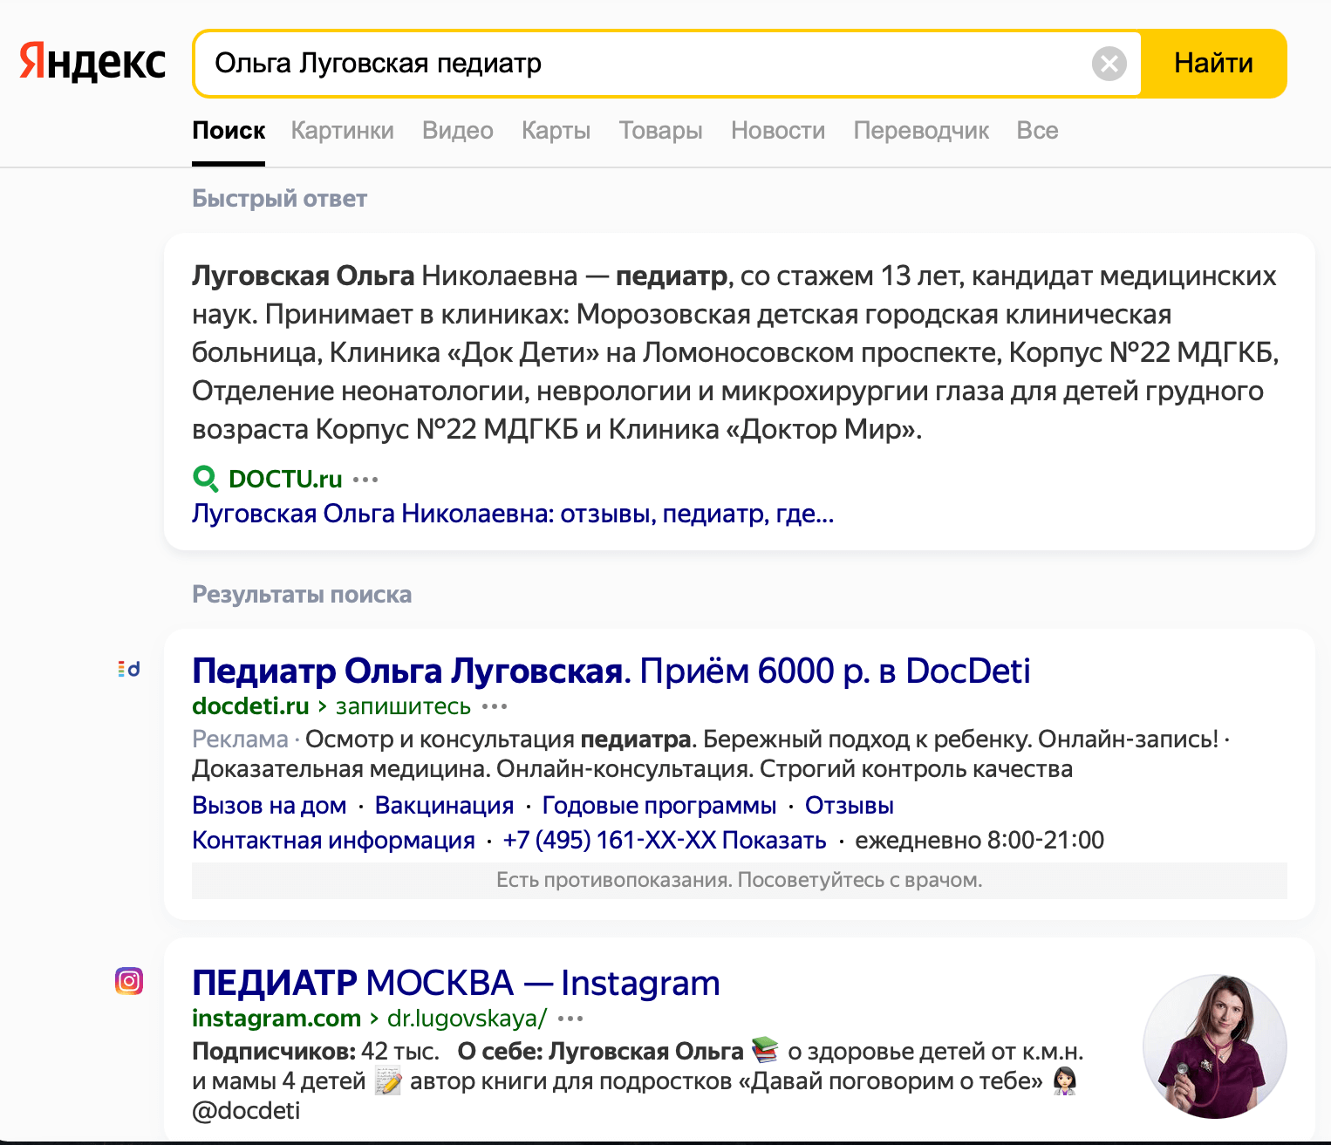Click the Результаты поиска section heading
1331x1145 pixels.
click(x=302, y=595)
